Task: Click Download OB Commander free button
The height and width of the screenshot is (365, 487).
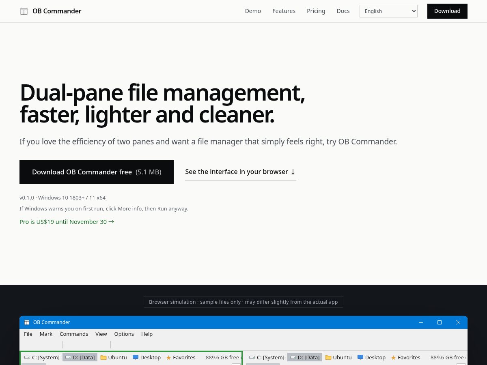Action: (x=97, y=172)
